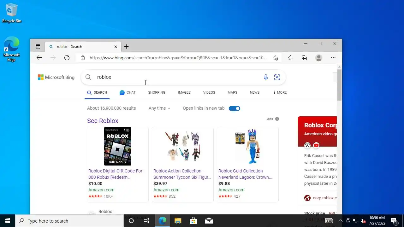This screenshot has height=227, width=404.
Task: Open Roblox Action Collection Summoner Tycoon link
Action: [182, 174]
